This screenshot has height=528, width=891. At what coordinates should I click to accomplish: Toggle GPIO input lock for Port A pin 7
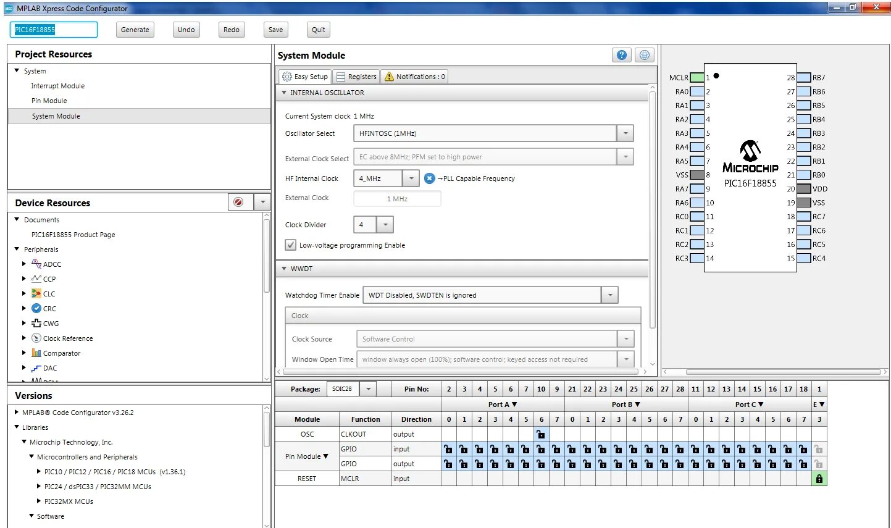pyautogui.click(x=556, y=449)
